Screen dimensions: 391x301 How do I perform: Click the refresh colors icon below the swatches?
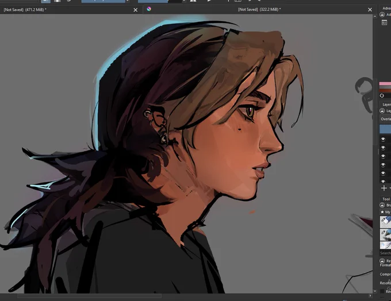click(382, 96)
